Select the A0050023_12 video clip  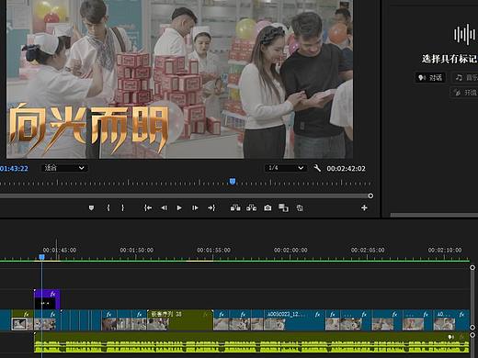[x=293, y=320]
